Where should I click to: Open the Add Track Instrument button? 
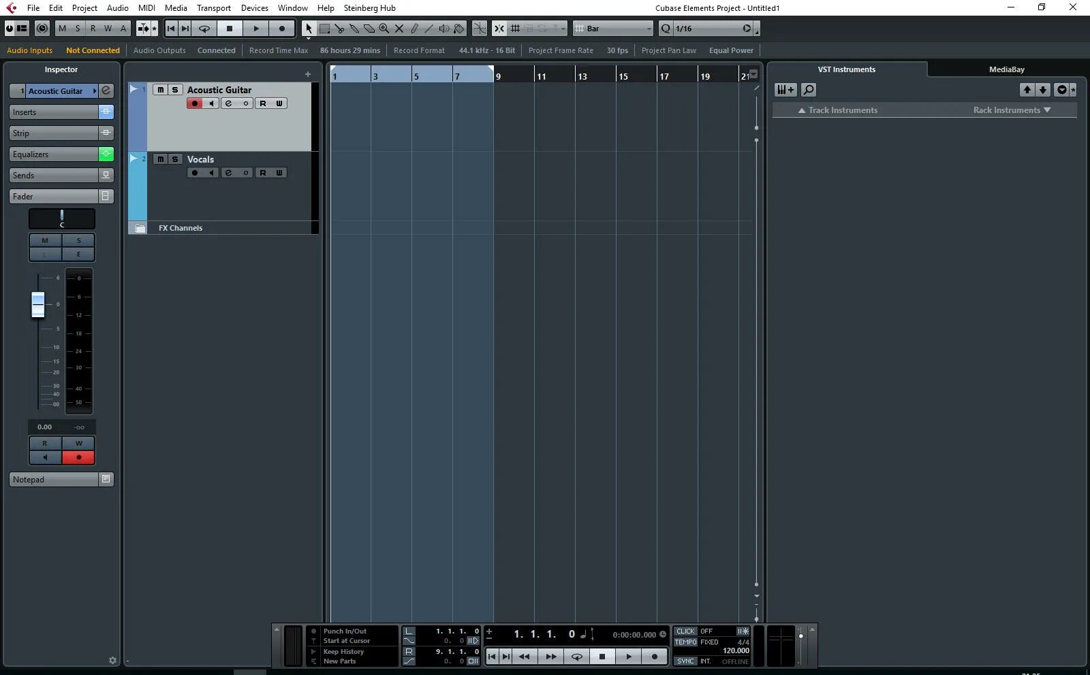[785, 90]
